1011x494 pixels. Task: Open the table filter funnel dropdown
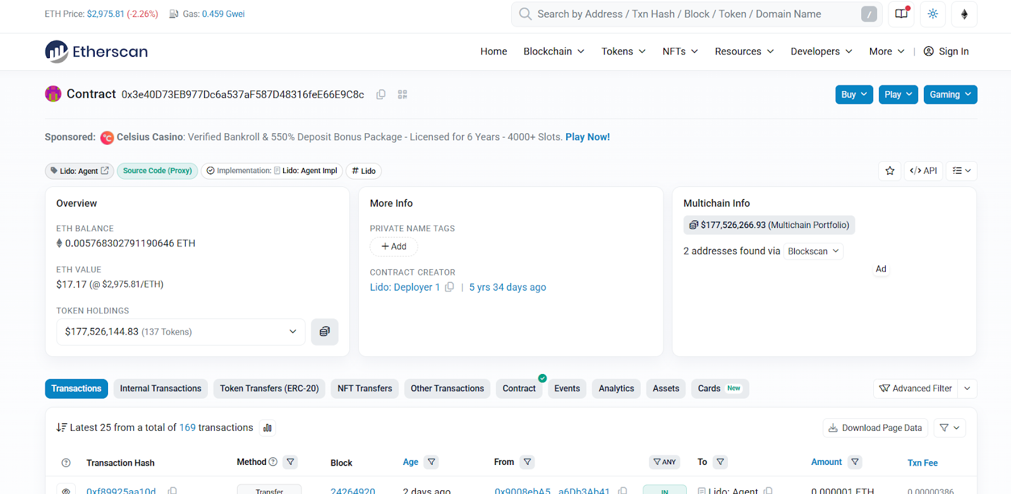[x=949, y=428]
